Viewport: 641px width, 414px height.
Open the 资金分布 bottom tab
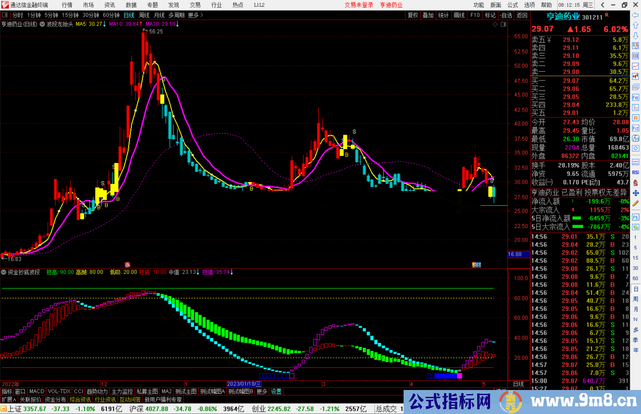coord(55,399)
